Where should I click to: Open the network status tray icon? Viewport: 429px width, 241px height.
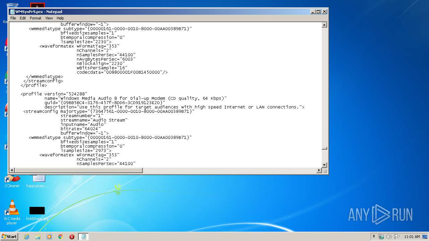(x=381, y=237)
